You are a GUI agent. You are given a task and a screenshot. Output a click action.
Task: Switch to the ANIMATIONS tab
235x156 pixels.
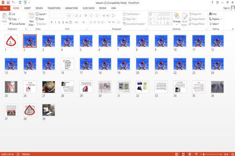[72, 8]
